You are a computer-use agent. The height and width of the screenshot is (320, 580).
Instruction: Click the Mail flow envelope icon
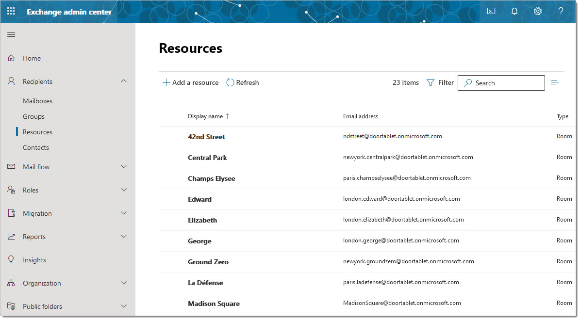[x=11, y=167]
